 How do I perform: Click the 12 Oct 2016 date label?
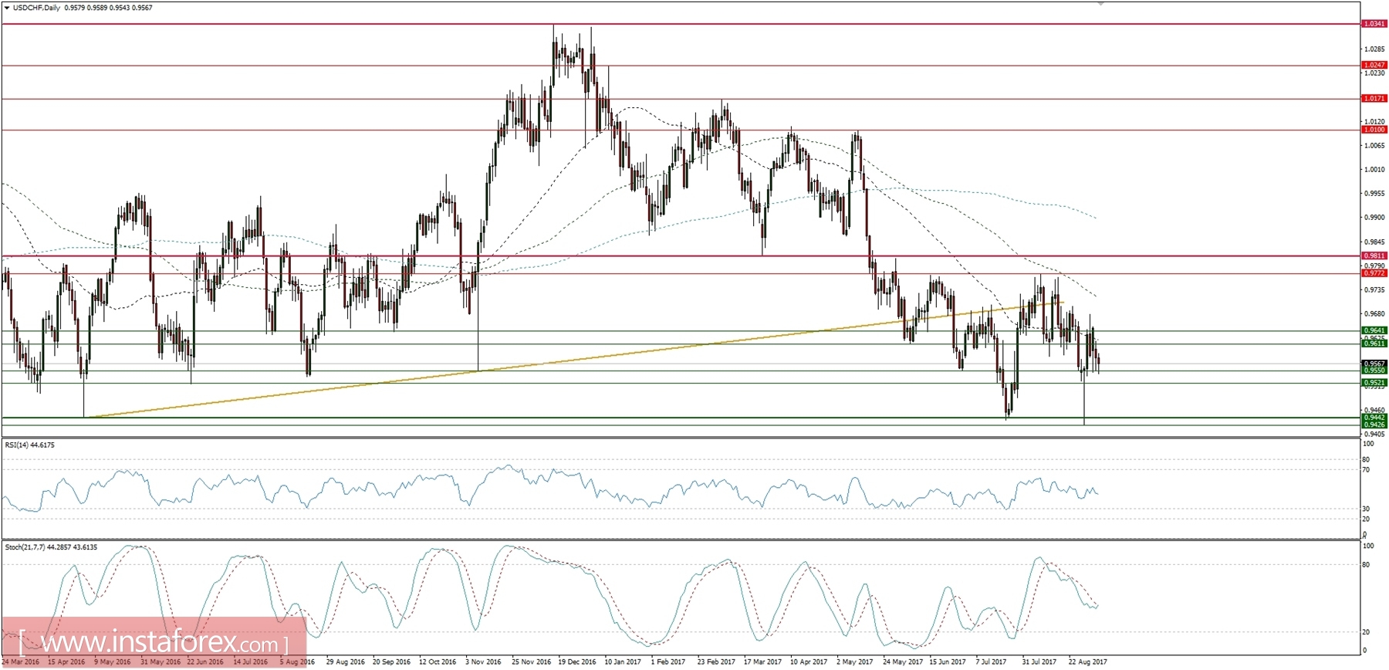[438, 662]
